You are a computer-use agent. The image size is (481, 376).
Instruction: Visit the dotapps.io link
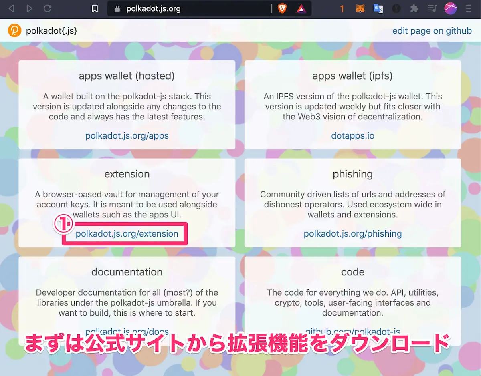point(352,135)
